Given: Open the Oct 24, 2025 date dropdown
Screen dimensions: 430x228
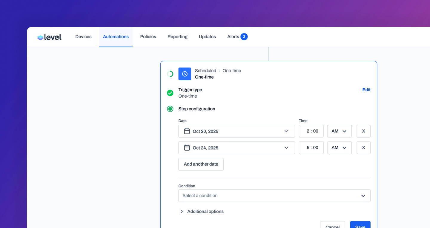Looking at the screenshot, I should click(236, 147).
